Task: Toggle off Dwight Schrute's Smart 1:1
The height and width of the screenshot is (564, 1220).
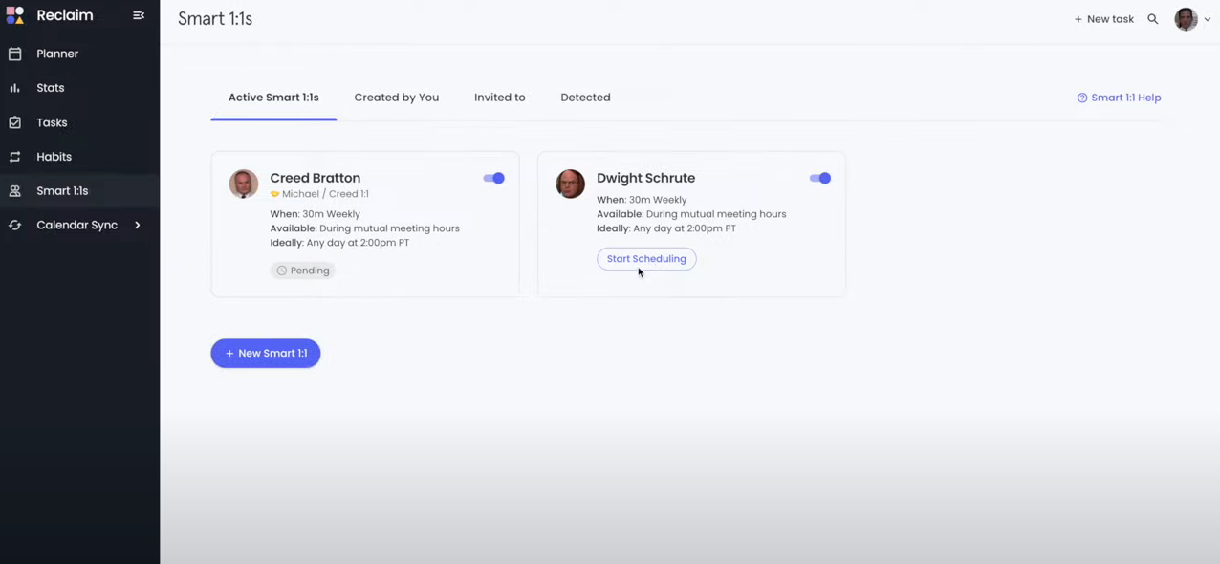Action: (820, 178)
